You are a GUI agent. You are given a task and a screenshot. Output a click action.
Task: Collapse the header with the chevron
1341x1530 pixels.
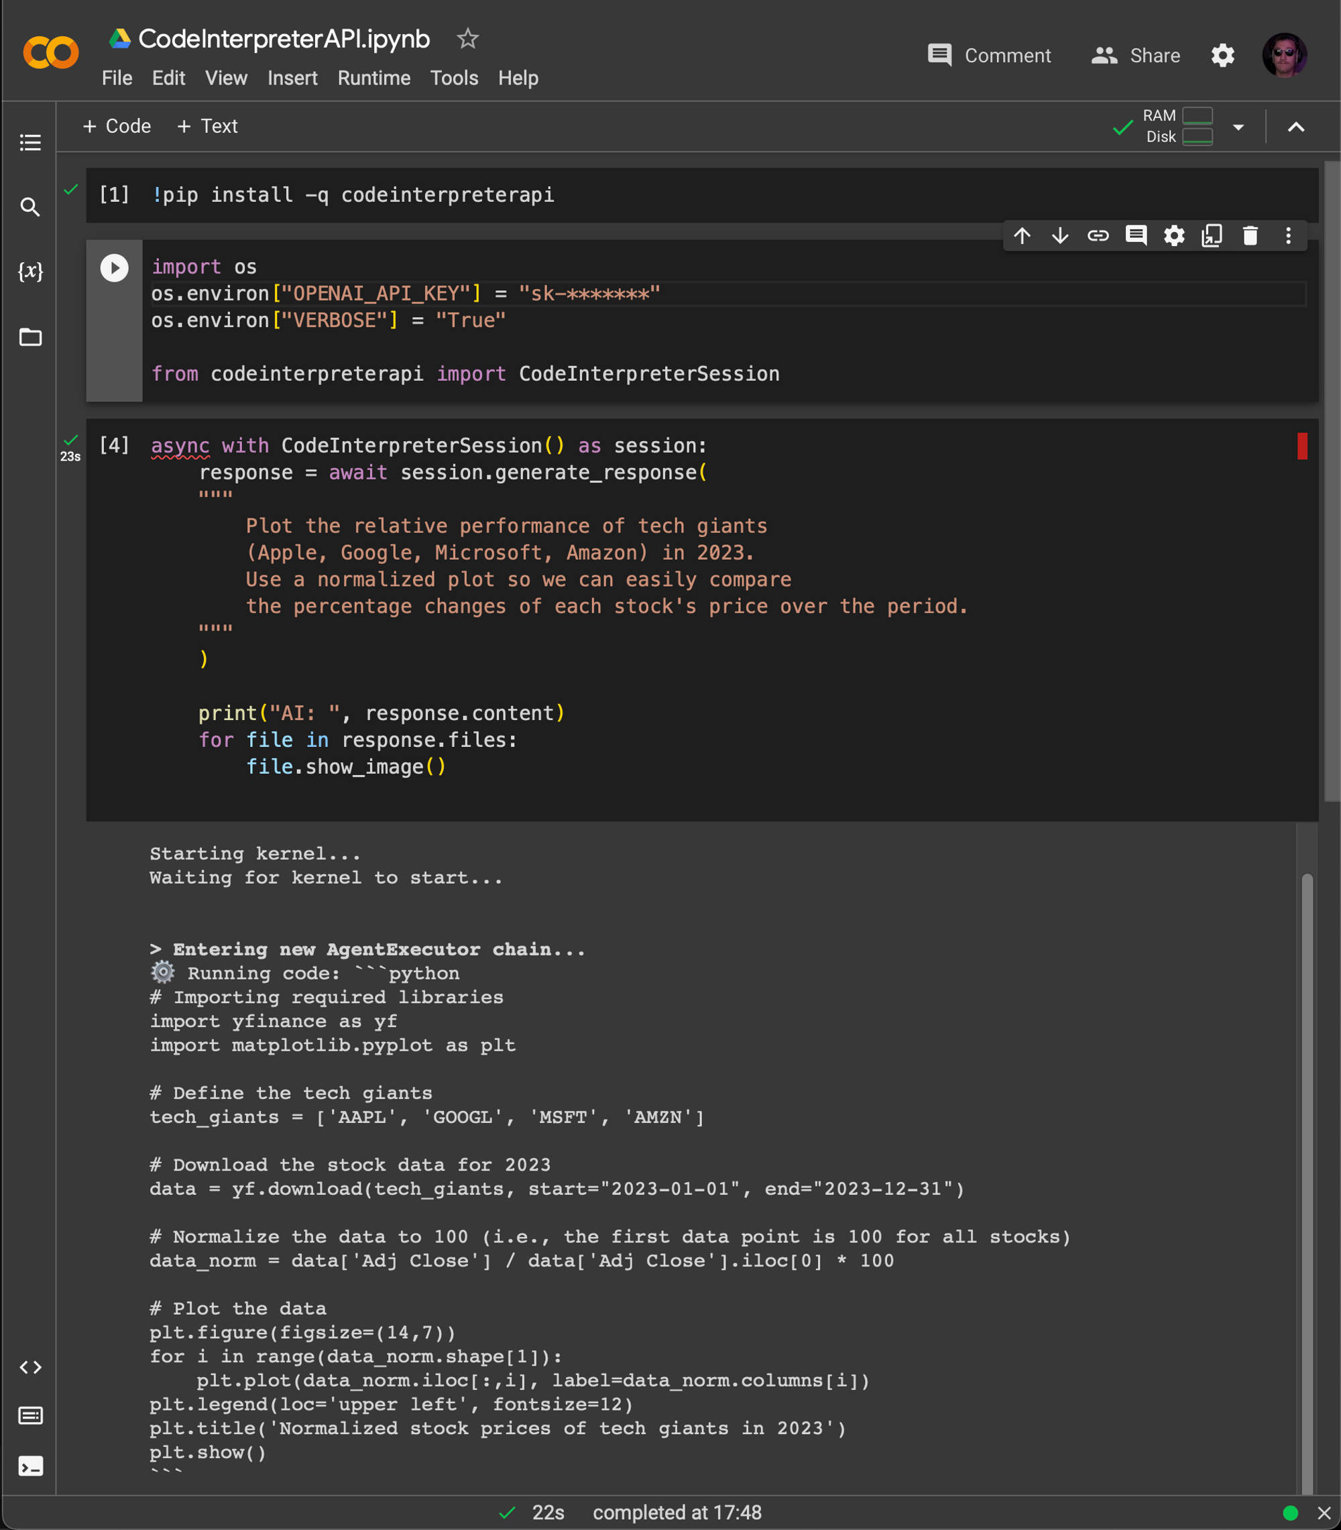1296,127
